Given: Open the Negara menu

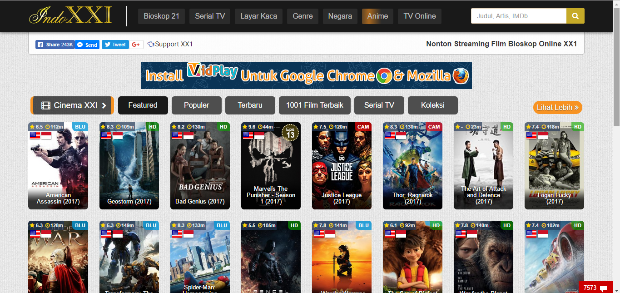Looking at the screenshot, I should pos(340,16).
